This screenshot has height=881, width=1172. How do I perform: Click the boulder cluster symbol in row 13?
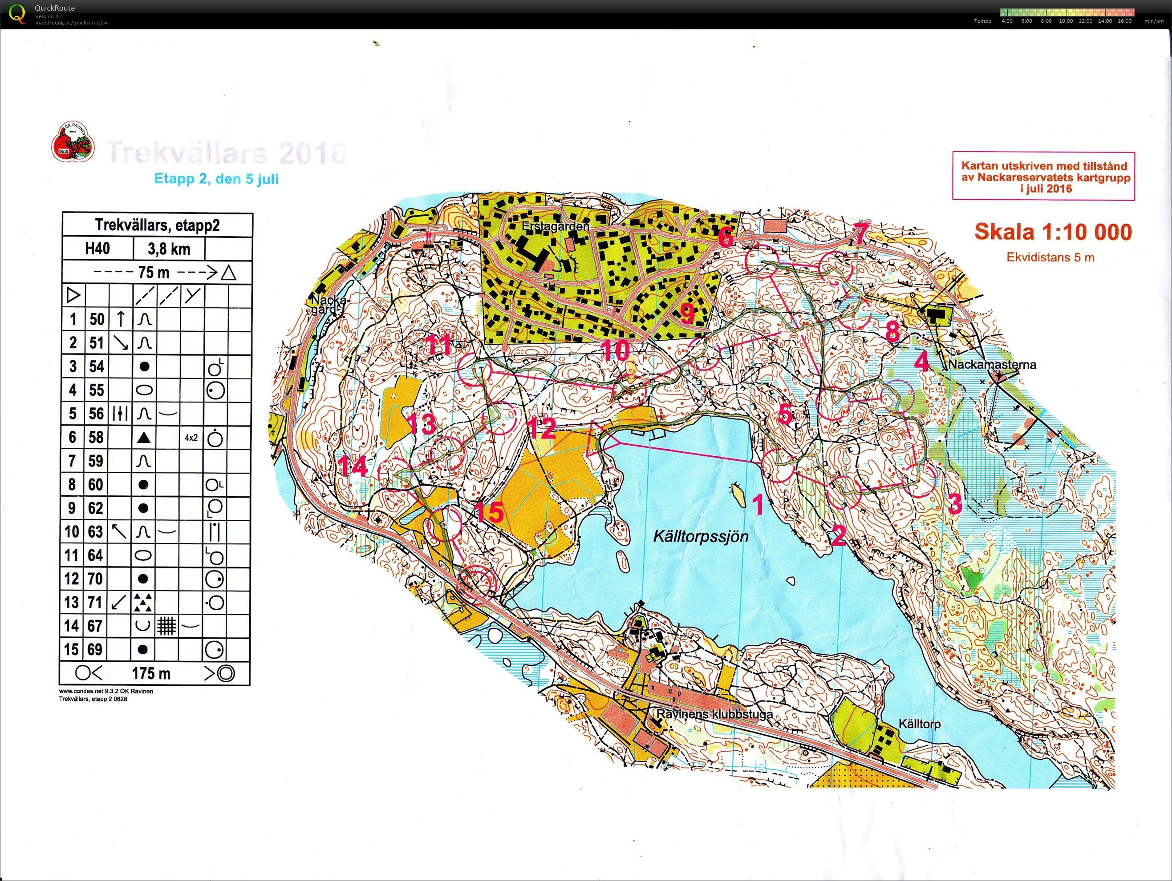143,603
